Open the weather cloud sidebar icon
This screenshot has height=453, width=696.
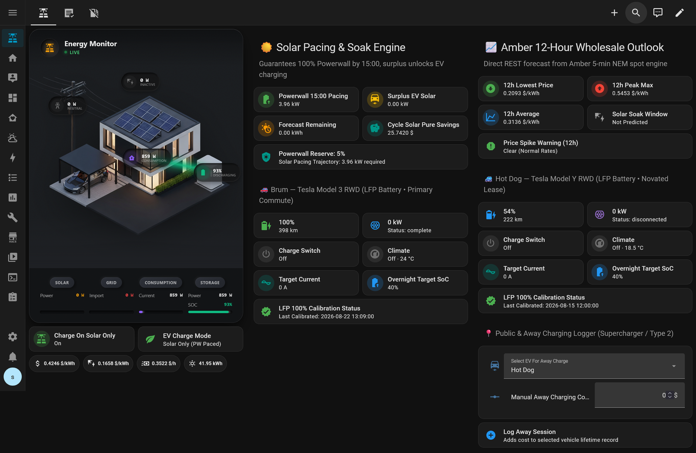[x=13, y=138]
